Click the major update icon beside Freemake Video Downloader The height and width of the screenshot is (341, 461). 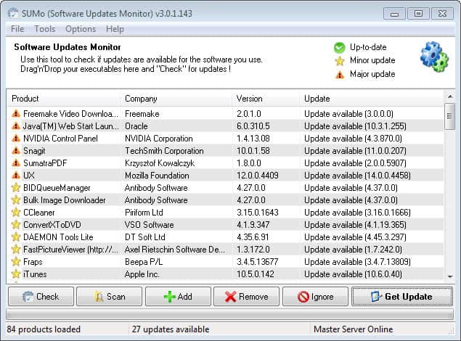click(x=16, y=113)
